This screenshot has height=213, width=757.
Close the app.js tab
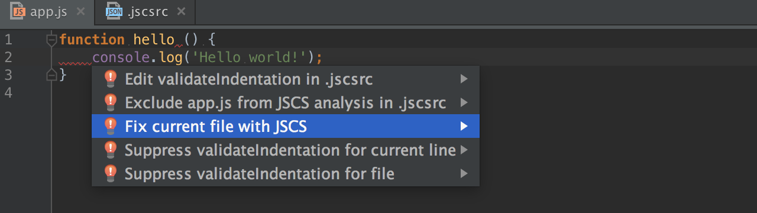[81, 11]
